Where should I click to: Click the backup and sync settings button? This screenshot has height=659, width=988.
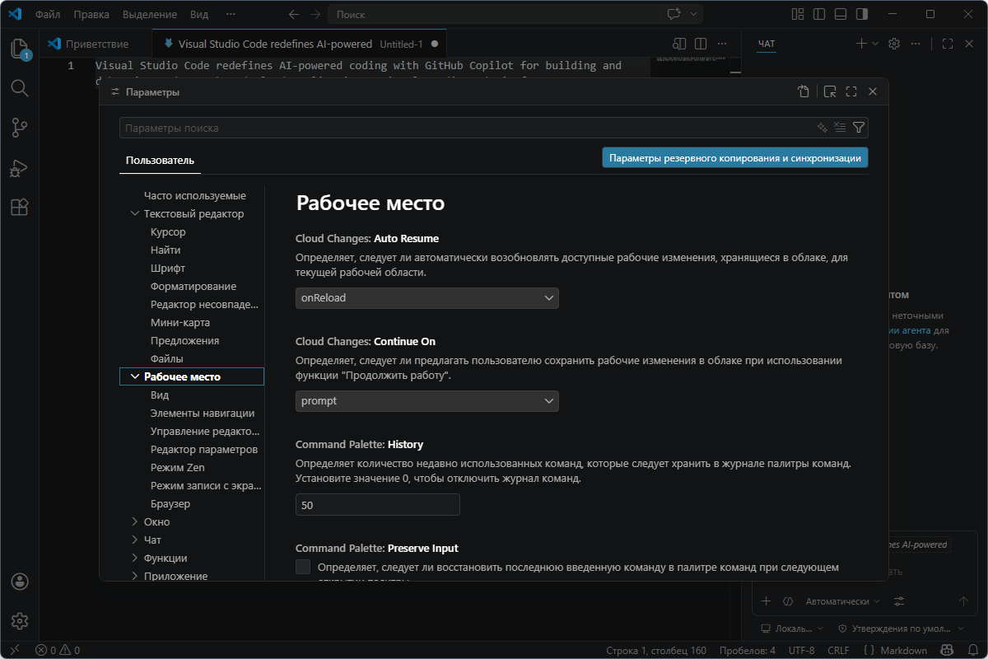click(x=734, y=158)
